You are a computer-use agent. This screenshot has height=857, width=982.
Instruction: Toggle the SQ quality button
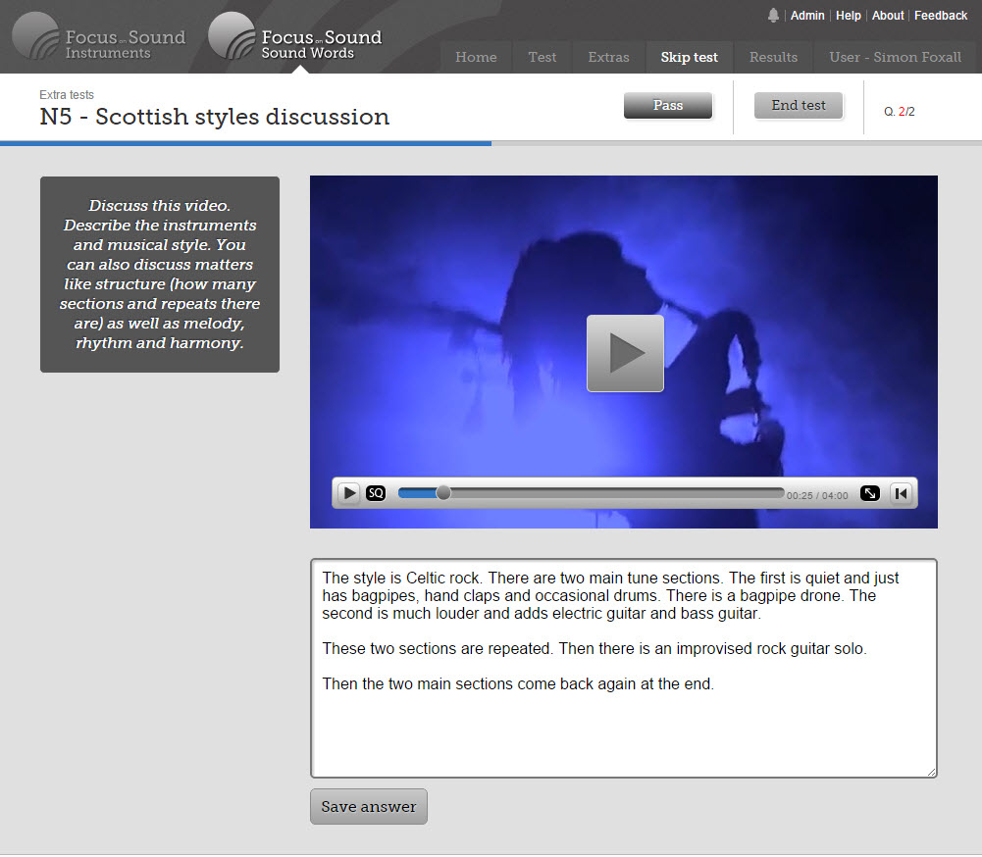(376, 493)
